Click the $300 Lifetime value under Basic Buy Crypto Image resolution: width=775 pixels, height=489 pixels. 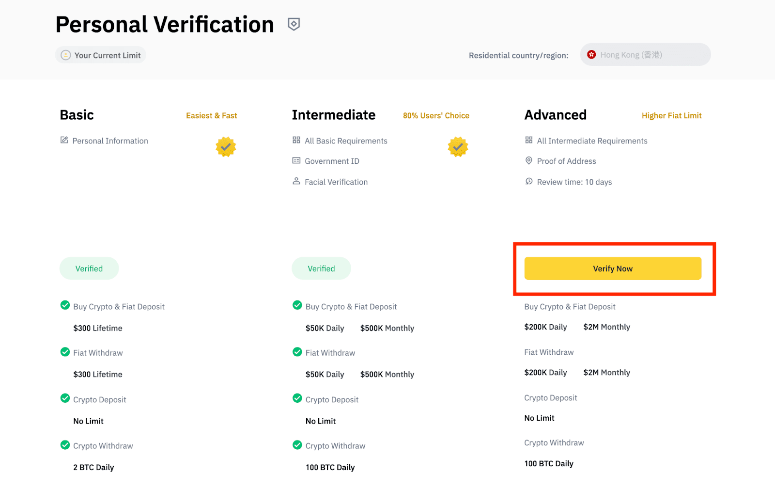pyautogui.click(x=98, y=328)
